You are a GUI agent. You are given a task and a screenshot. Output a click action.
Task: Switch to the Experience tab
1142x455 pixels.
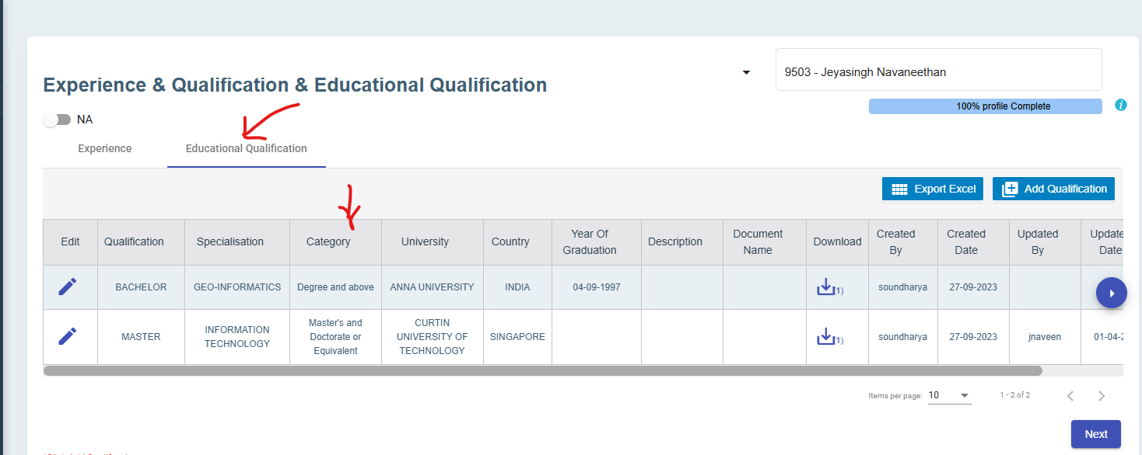tap(105, 148)
